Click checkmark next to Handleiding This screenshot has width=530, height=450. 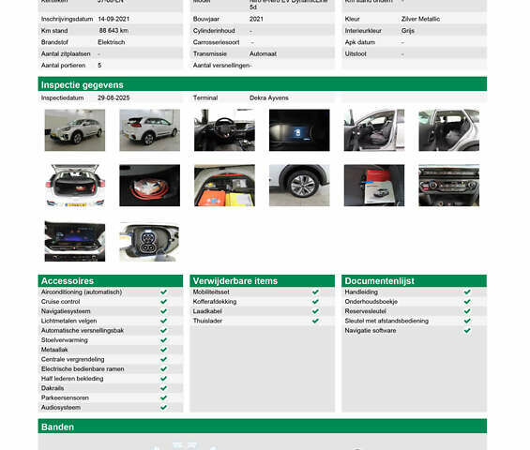pyautogui.click(x=467, y=292)
